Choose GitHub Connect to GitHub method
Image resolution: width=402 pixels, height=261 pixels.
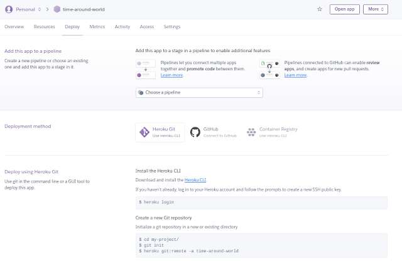pyautogui.click(x=214, y=132)
